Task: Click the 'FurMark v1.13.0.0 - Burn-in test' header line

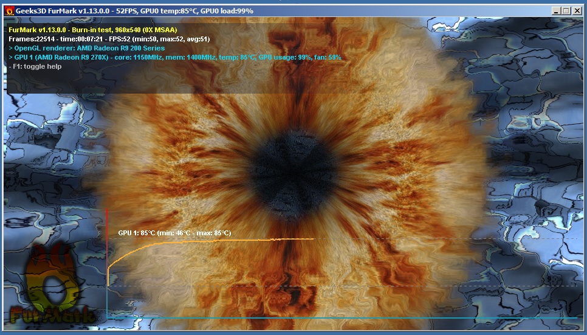Action: coord(93,30)
